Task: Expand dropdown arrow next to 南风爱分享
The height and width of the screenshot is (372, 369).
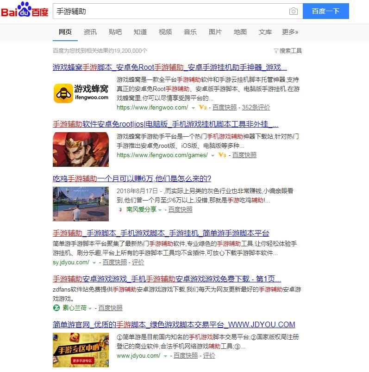Action: tap(160, 210)
